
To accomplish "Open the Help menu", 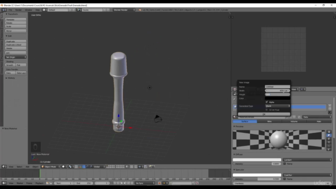I will 37,10.
